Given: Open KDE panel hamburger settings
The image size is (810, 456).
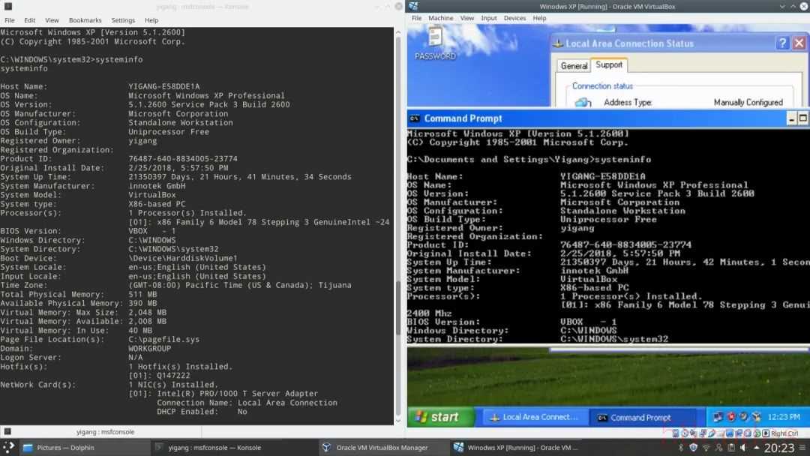Looking at the screenshot, I should [x=802, y=448].
